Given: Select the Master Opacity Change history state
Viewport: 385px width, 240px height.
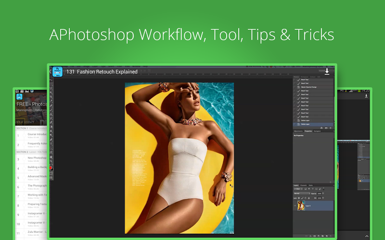Looking at the screenshot, I should click(x=313, y=87).
